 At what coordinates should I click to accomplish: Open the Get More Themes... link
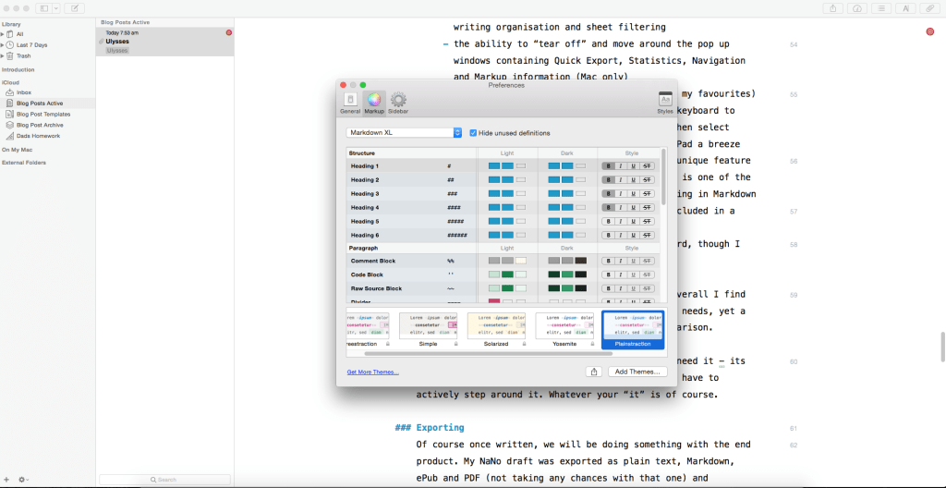[373, 372]
